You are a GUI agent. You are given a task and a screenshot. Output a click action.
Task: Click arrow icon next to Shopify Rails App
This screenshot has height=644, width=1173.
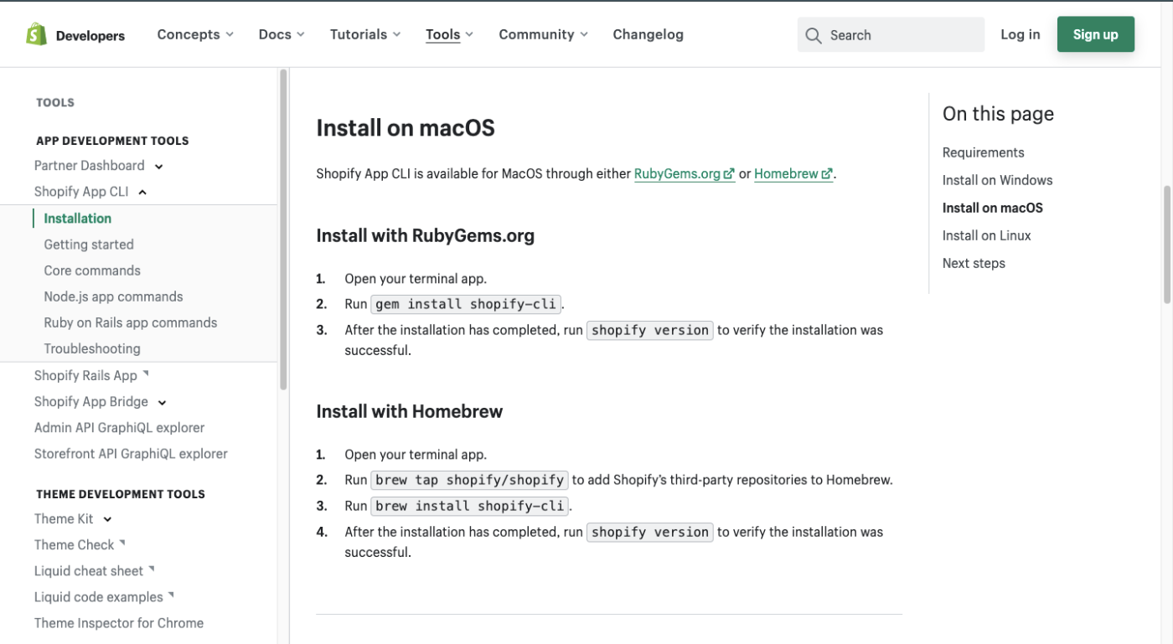[146, 374]
